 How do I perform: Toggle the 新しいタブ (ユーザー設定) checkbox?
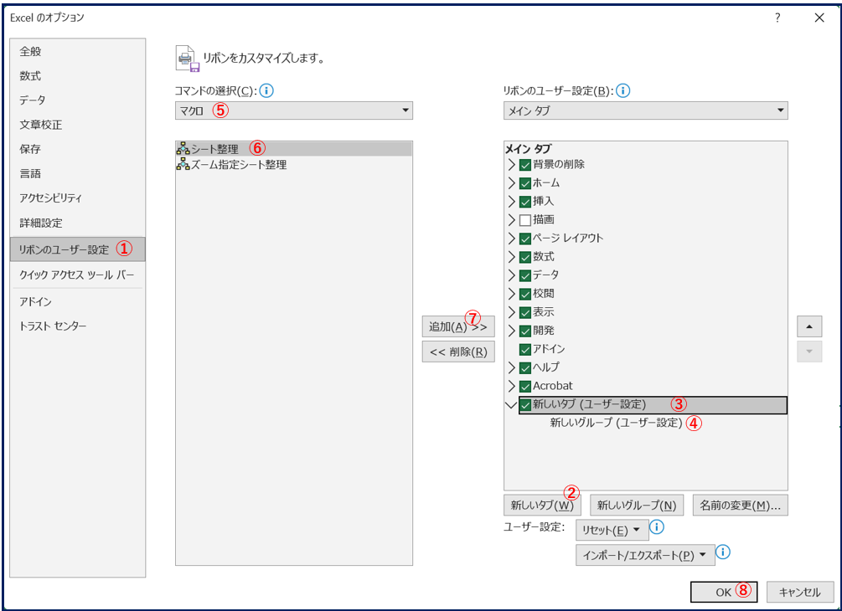tap(525, 405)
